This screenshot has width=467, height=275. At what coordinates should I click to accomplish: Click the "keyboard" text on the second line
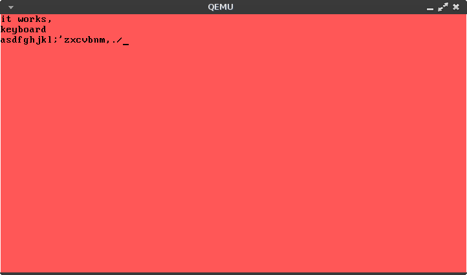[x=23, y=30]
